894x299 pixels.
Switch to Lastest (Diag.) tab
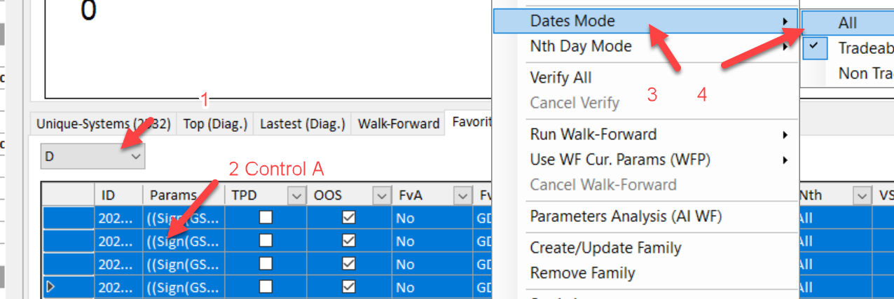[x=302, y=124]
